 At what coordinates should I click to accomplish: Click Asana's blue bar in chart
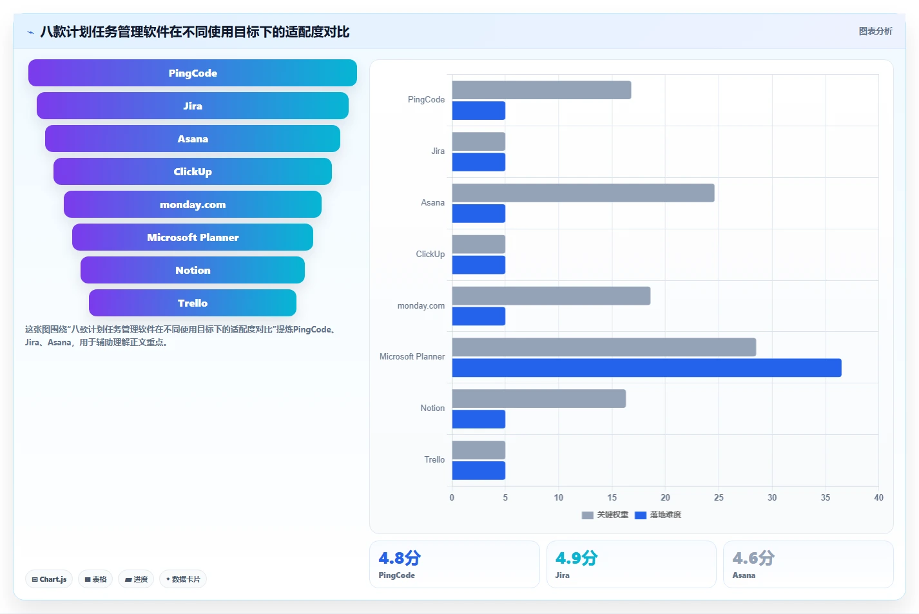click(x=479, y=213)
